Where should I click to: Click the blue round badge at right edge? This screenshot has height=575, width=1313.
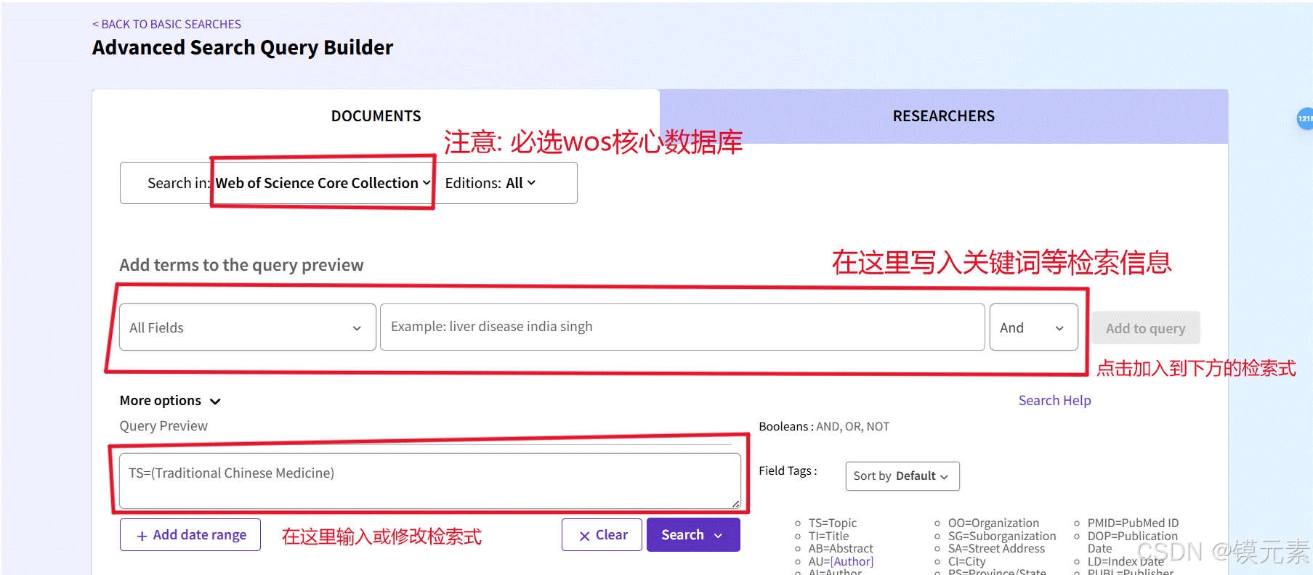click(1305, 118)
